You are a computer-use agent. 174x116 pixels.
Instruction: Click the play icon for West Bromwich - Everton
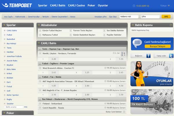pyautogui.click(x=40, y=68)
